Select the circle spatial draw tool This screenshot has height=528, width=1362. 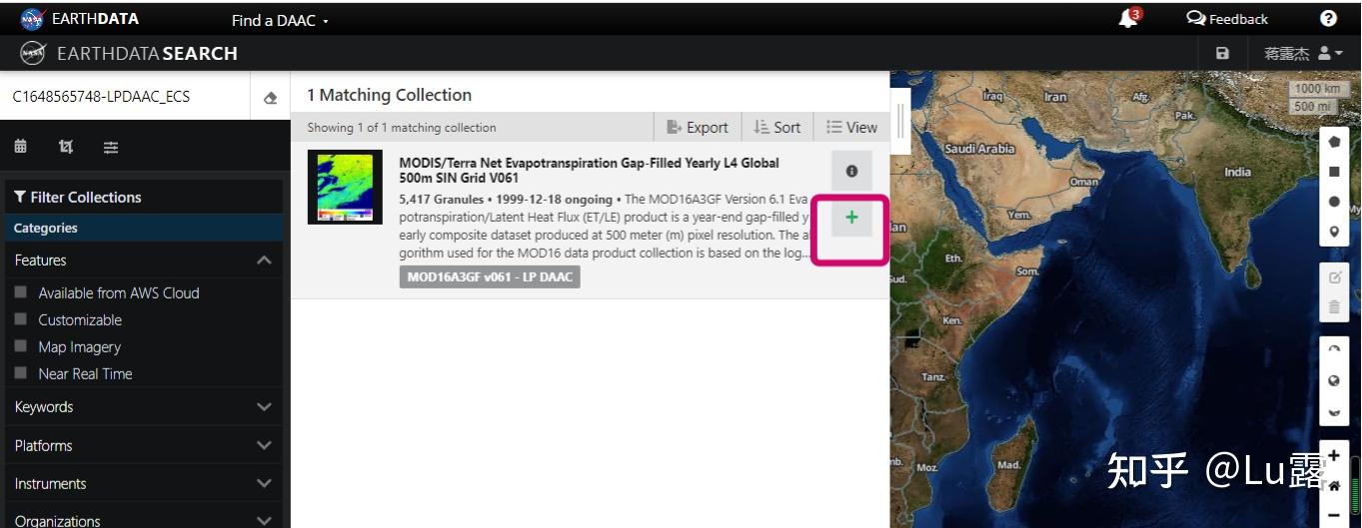coord(1334,202)
